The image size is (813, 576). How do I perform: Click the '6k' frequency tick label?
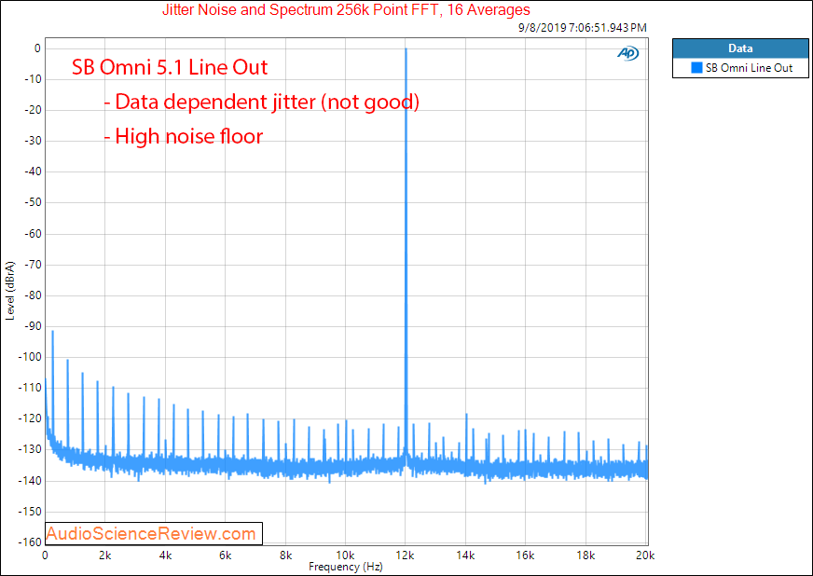225,555
